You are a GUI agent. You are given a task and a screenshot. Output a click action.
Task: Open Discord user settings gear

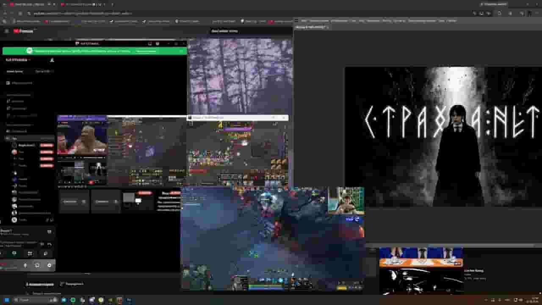[x=49, y=265]
